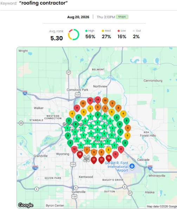Click the orange rank 10 pin right of 14
The height and width of the screenshot is (209, 177).
105,101
